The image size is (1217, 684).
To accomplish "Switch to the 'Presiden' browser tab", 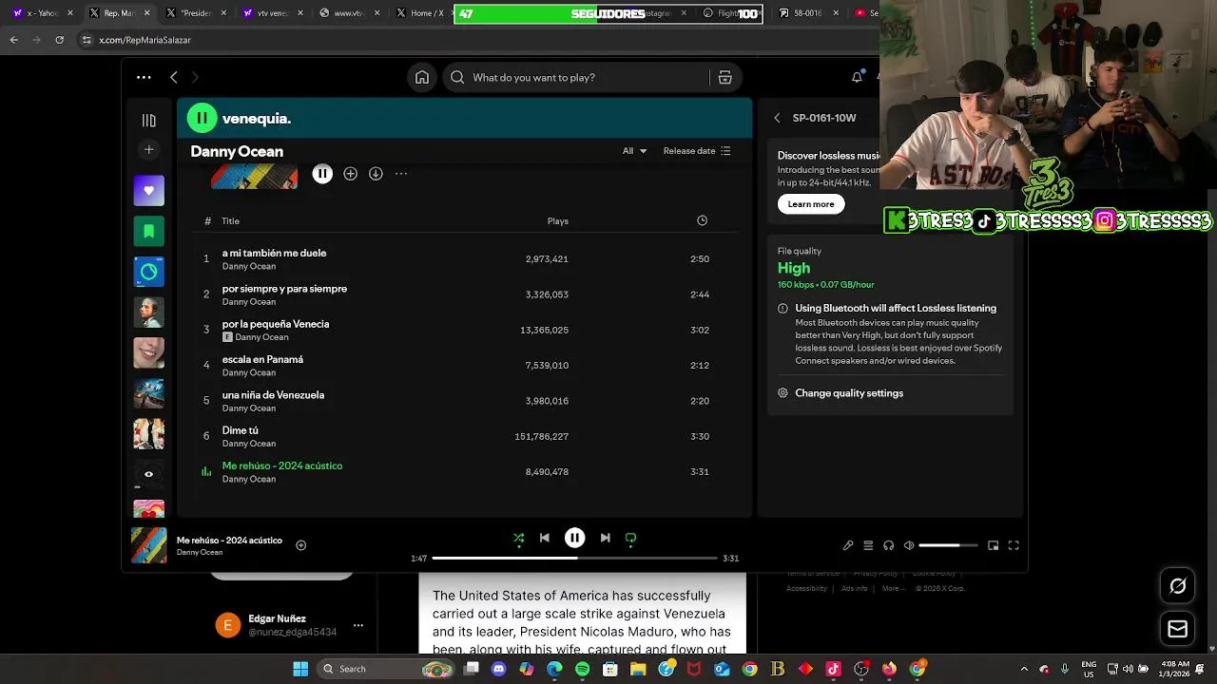I will (196, 13).
